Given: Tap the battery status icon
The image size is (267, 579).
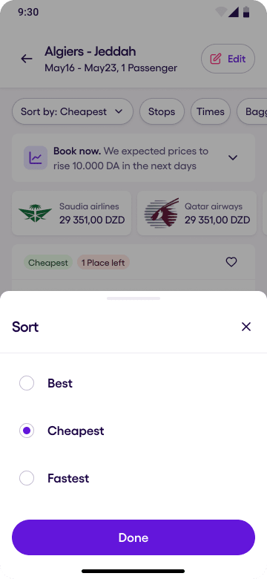Looking at the screenshot, I should tap(246, 12).
